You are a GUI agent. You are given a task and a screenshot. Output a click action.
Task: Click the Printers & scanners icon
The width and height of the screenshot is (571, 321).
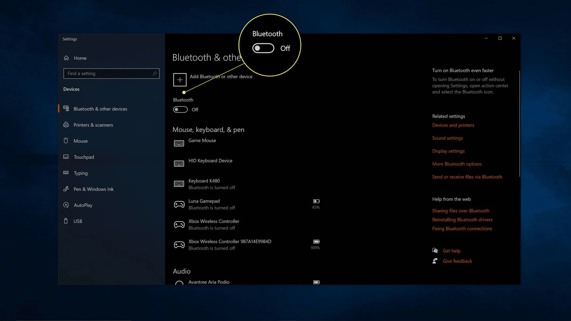(x=66, y=125)
